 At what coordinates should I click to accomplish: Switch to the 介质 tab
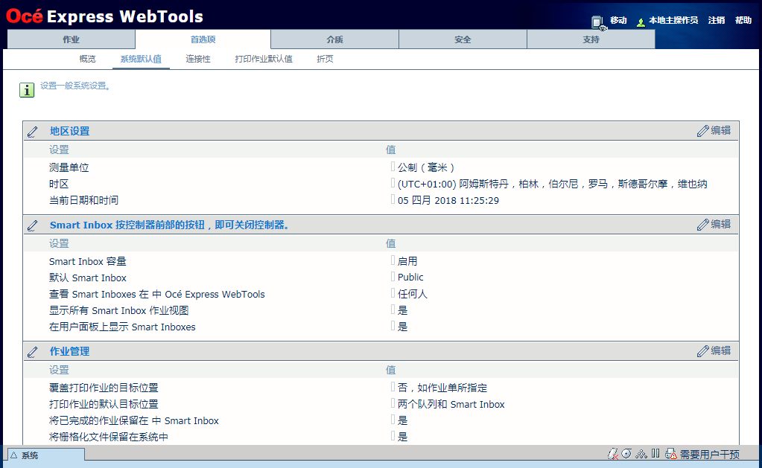[335, 39]
